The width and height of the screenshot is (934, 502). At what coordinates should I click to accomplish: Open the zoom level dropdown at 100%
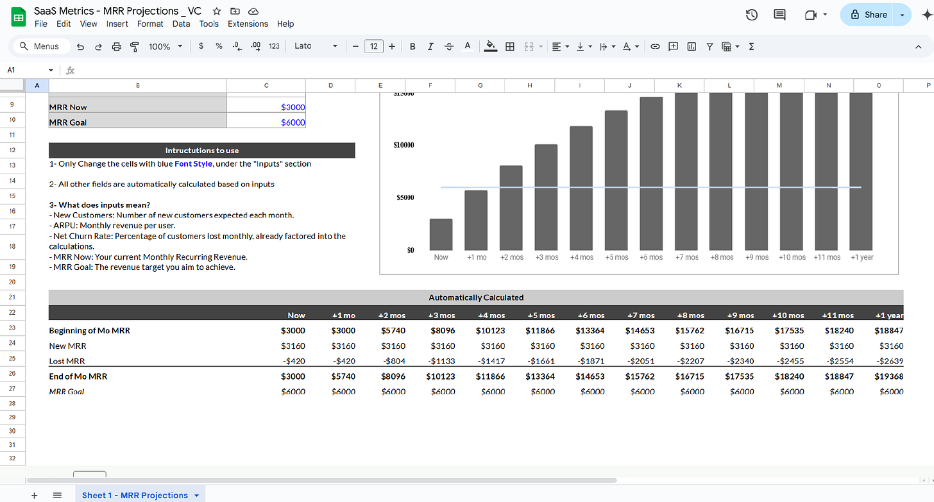tap(166, 46)
